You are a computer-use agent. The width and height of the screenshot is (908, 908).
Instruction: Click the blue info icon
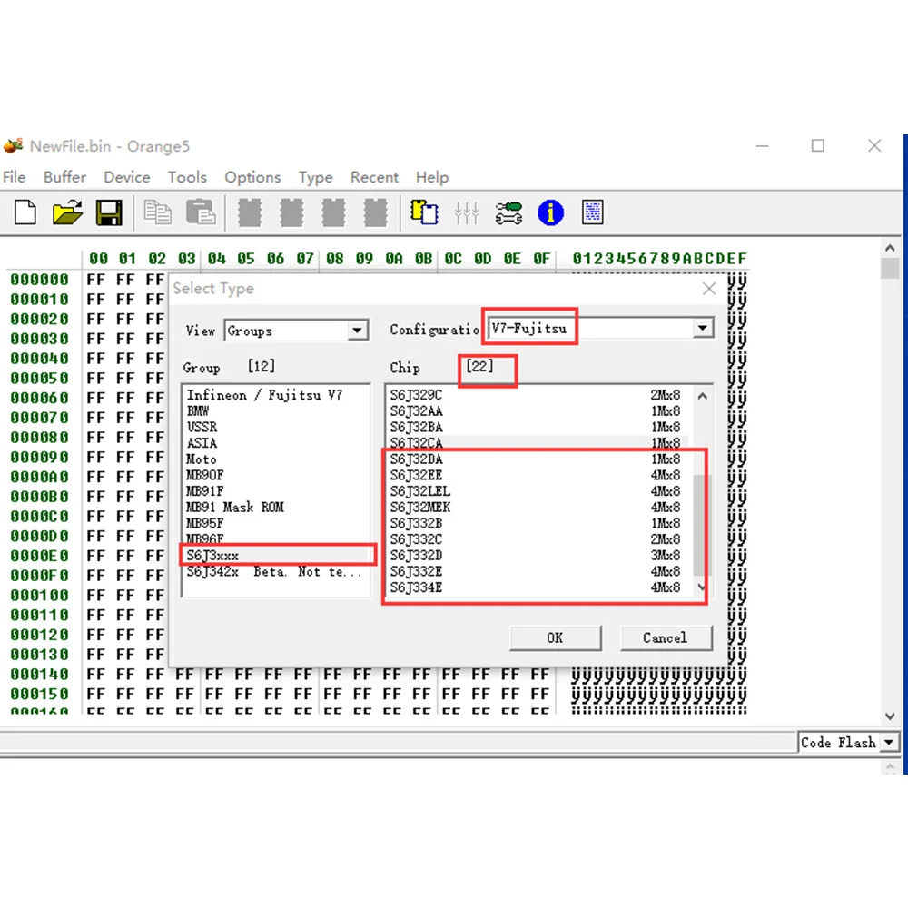point(550,213)
